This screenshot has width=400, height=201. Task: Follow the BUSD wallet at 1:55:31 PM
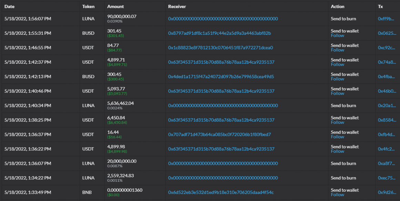[x=337, y=35]
